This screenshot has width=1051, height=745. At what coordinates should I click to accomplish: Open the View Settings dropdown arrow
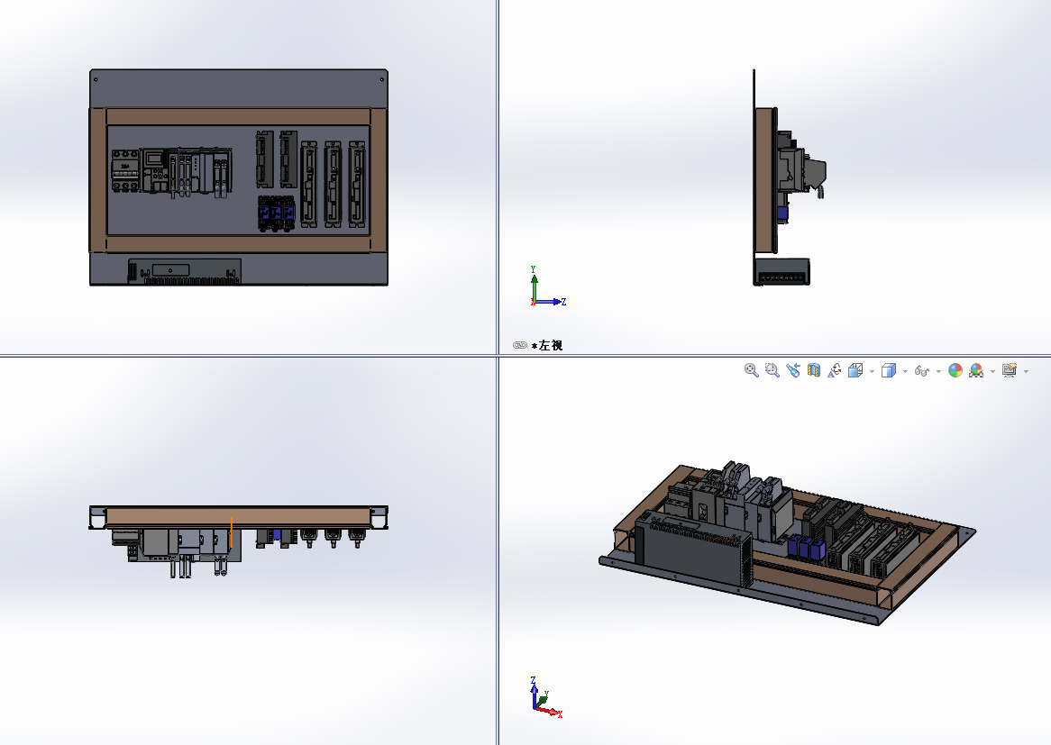click(x=1026, y=371)
